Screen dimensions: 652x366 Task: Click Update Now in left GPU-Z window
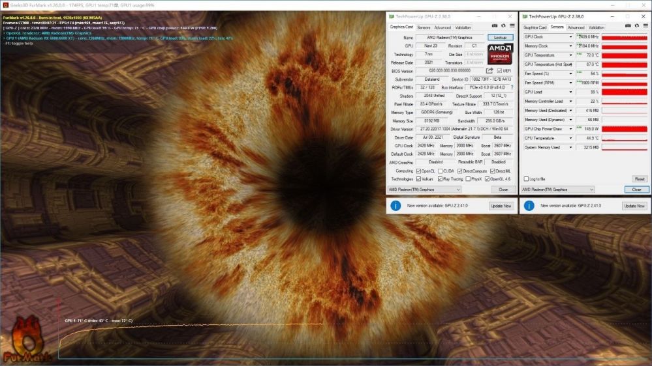pyautogui.click(x=501, y=206)
